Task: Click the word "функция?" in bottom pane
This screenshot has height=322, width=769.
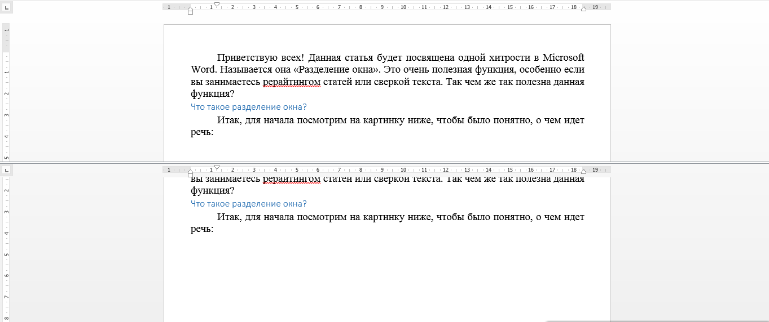Action: 212,191
